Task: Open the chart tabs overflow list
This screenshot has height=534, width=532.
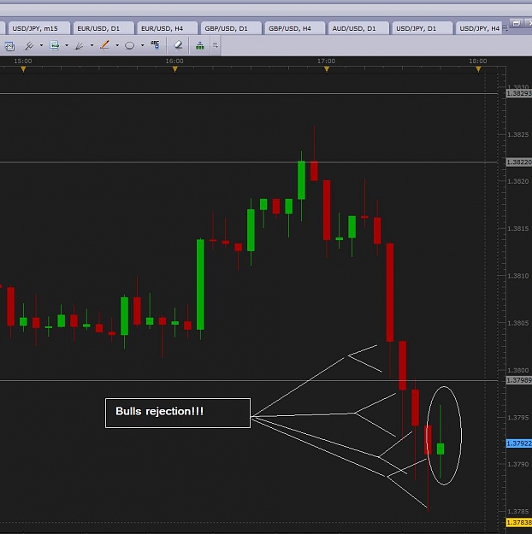Action: tap(505, 29)
